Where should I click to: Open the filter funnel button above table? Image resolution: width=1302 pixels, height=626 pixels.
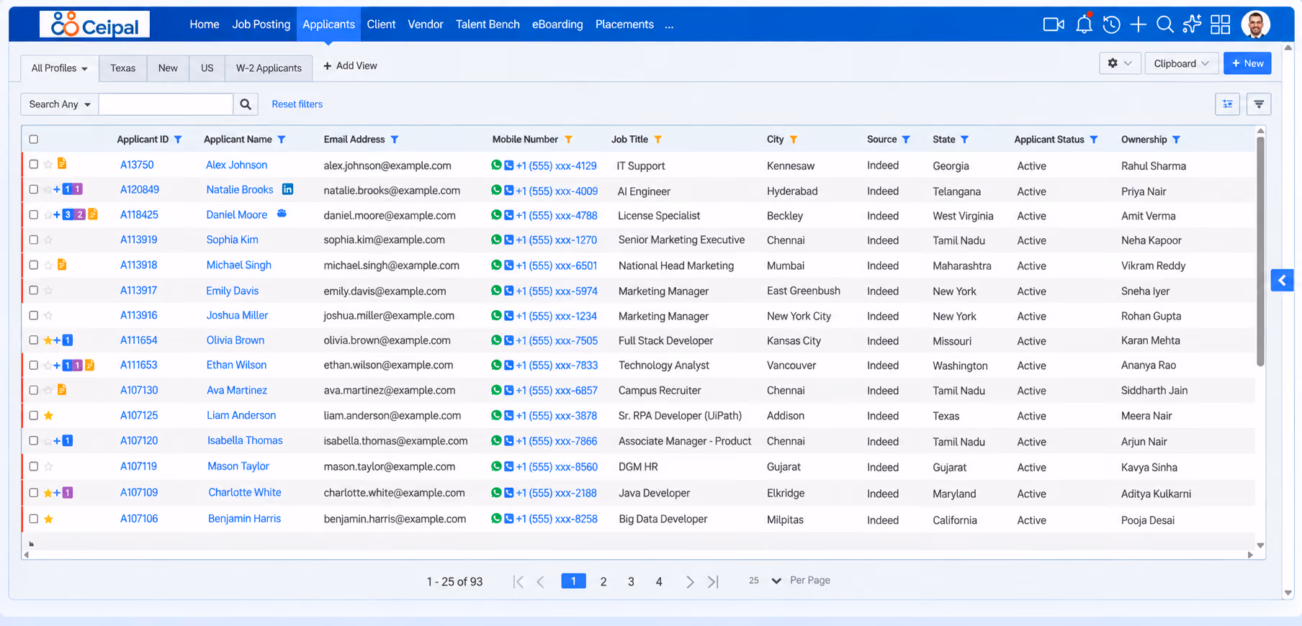(x=1259, y=104)
